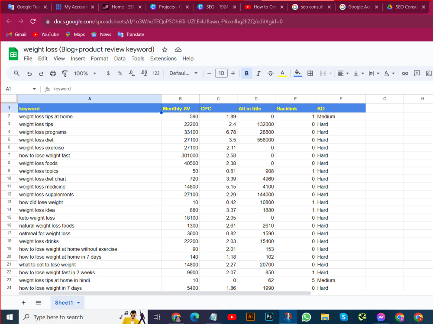Open the Edit menu
This screenshot has width=433, height=324.
(43, 58)
